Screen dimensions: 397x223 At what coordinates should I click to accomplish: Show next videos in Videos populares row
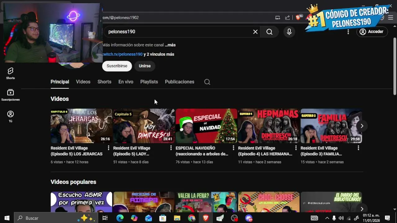362,209
